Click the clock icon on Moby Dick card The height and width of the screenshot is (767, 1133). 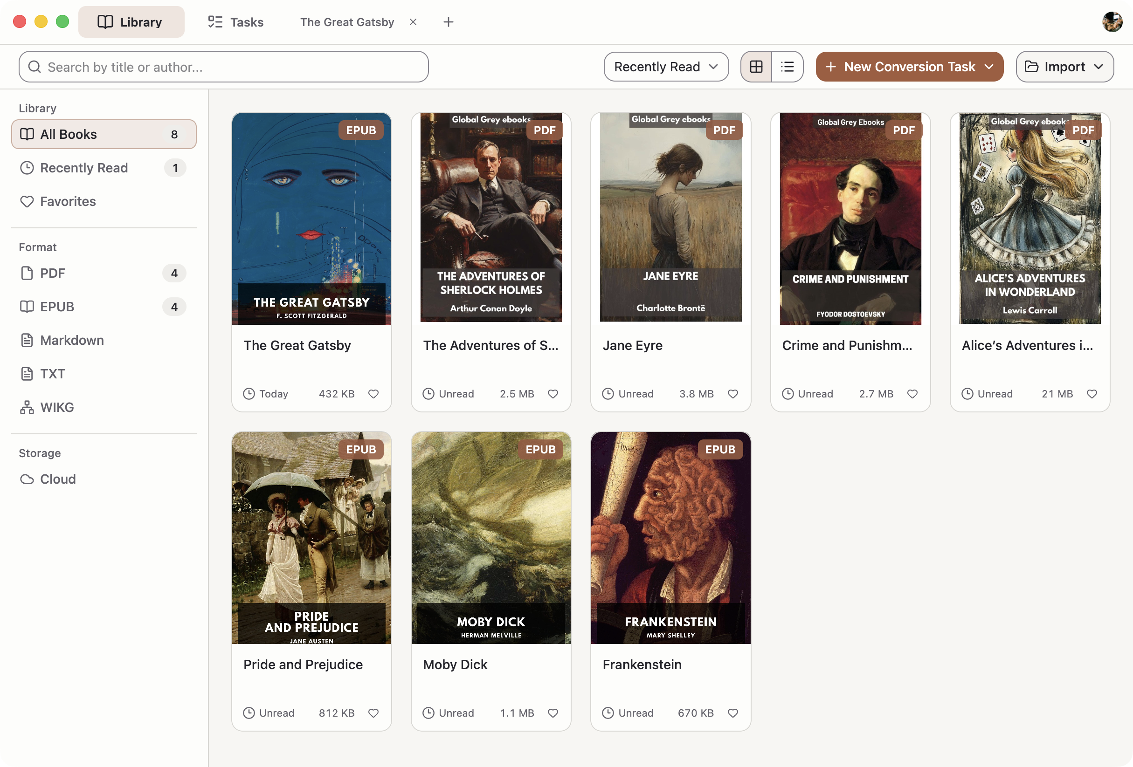[428, 713]
